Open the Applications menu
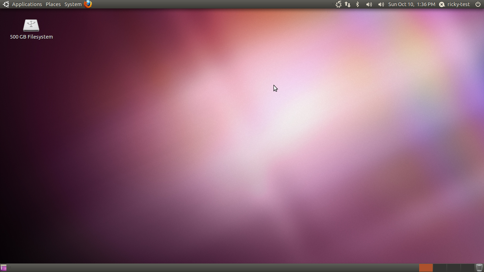This screenshot has height=272, width=484. [x=27, y=4]
